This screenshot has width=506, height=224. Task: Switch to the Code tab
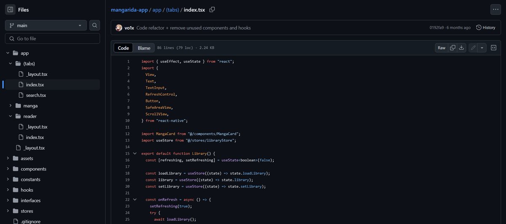click(123, 48)
